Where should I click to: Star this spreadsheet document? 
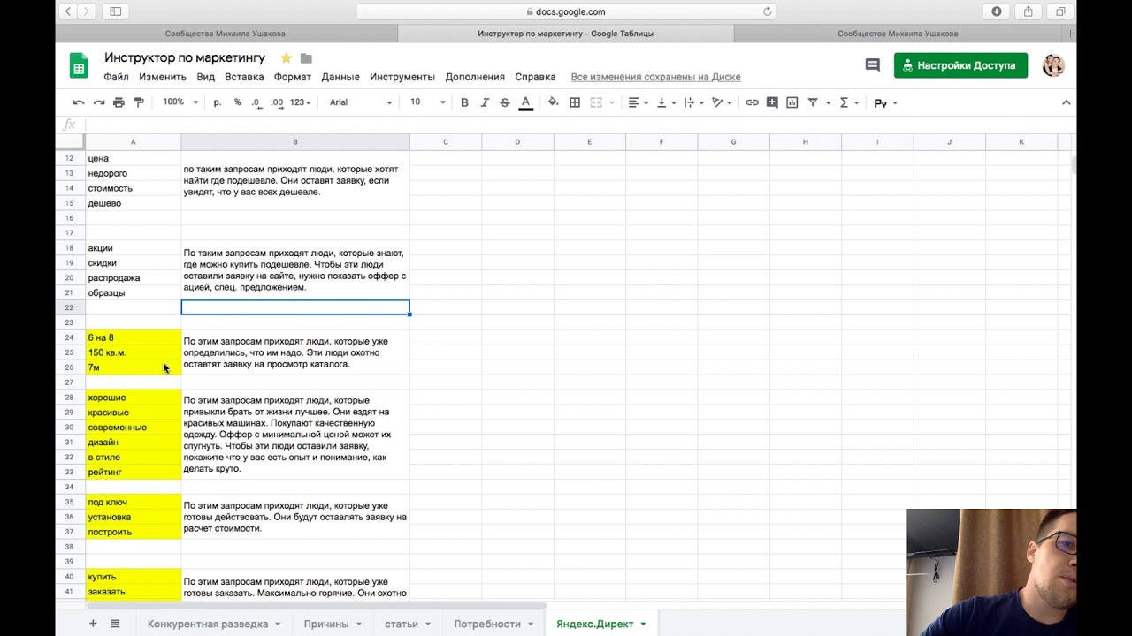tap(286, 58)
